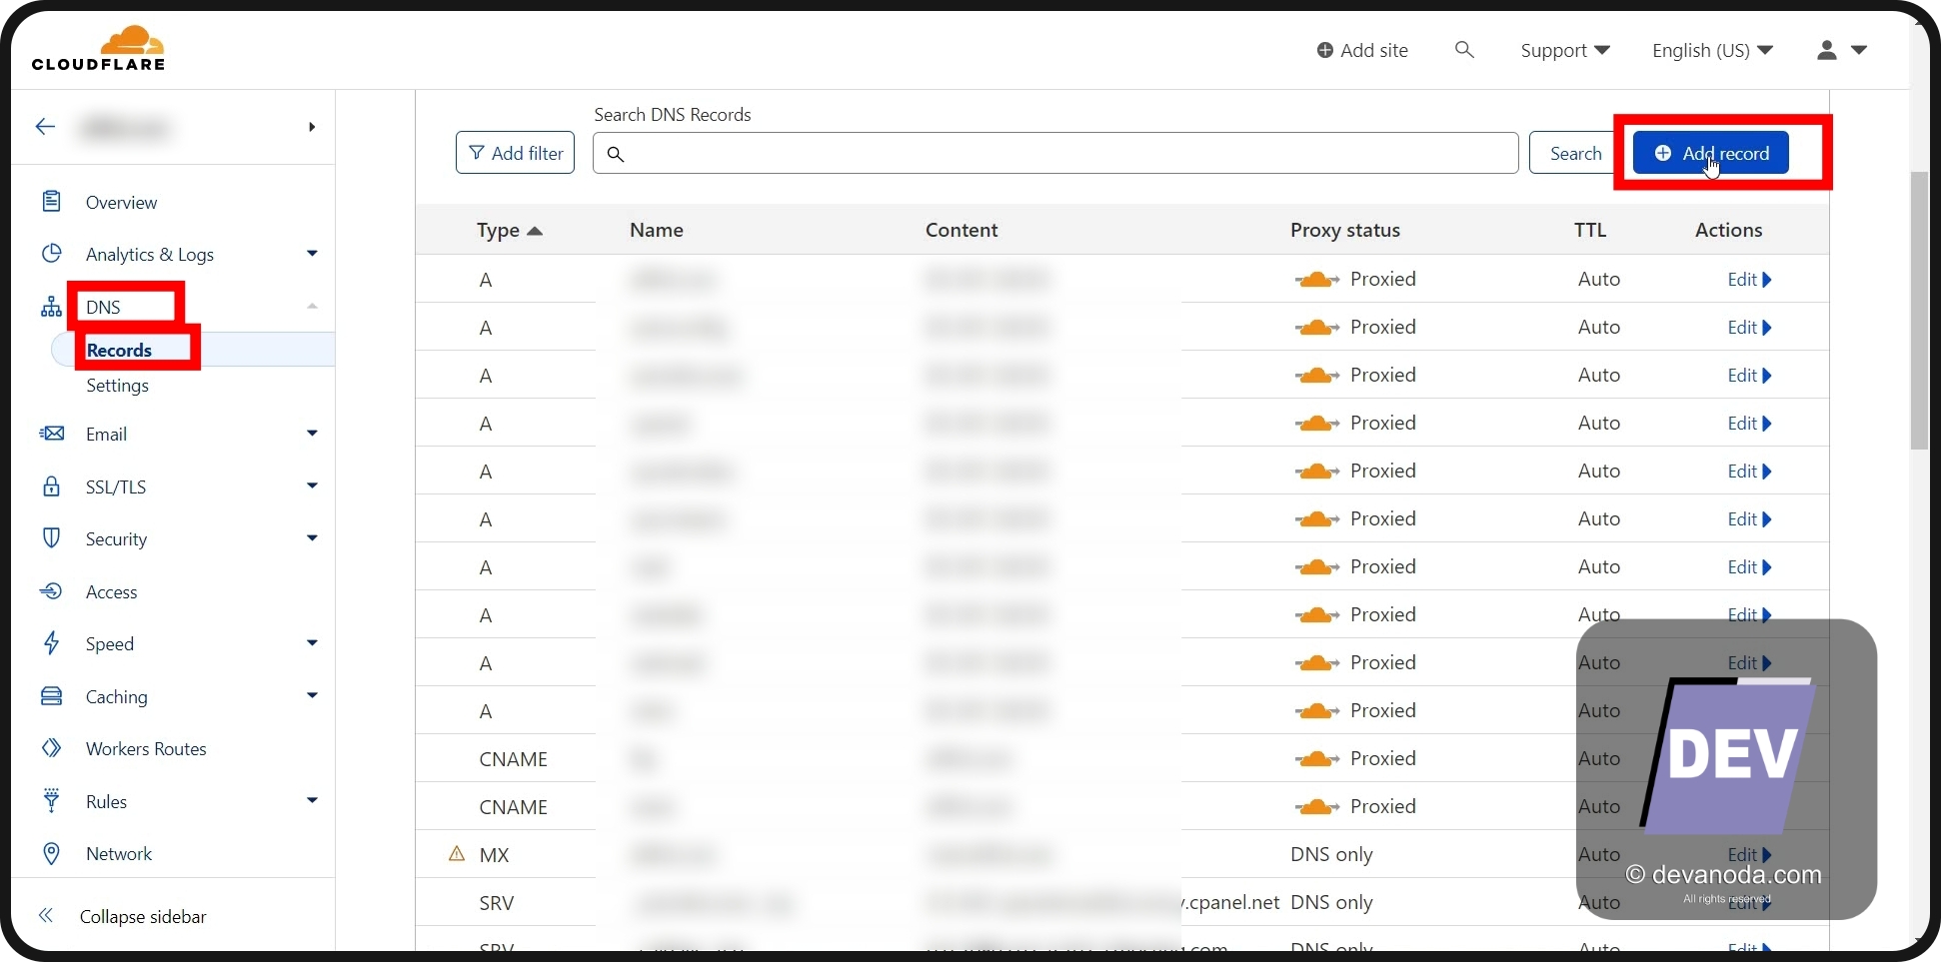1941x962 pixels.
Task: Open the site switcher arrow beside domain name
Action: pyautogui.click(x=312, y=127)
